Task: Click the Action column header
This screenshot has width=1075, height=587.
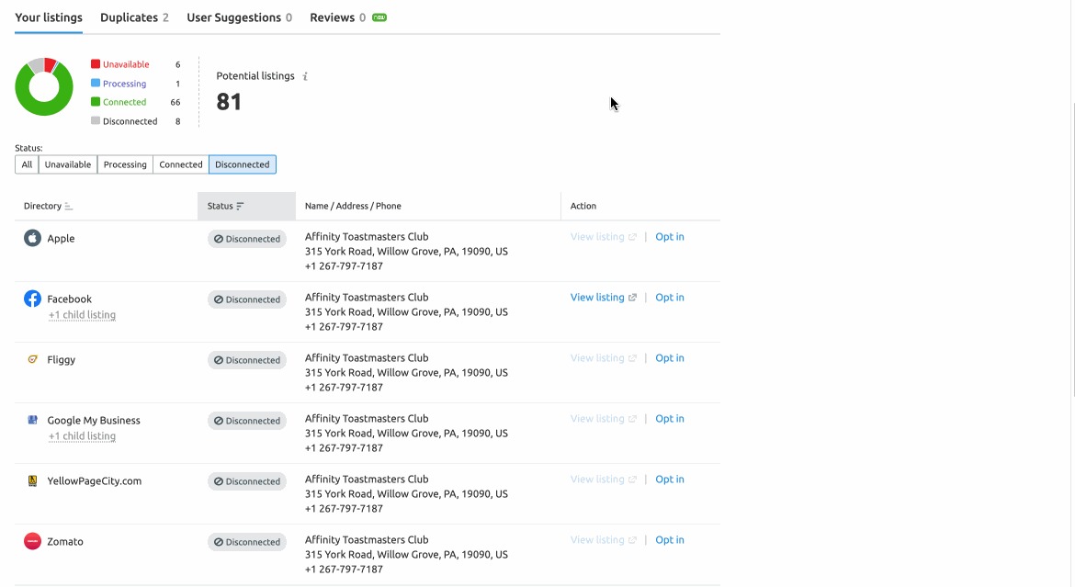Action: pos(583,206)
